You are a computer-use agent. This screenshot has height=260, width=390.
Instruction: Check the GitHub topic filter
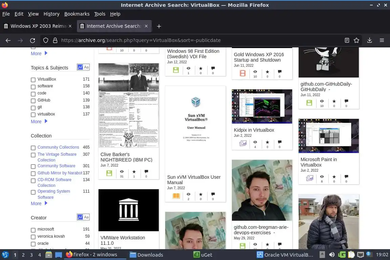coord(33,101)
